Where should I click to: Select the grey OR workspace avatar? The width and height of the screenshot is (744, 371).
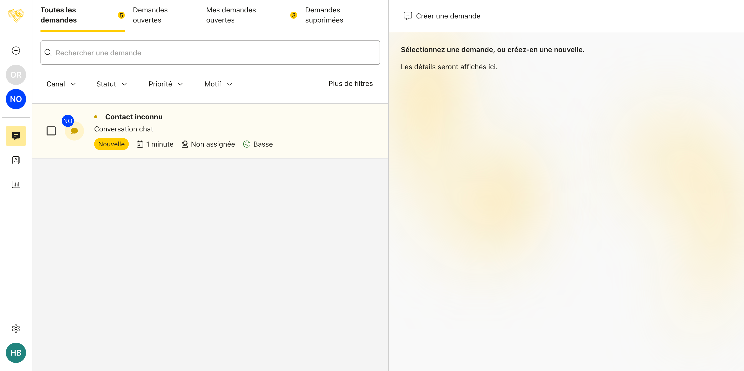click(16, 75)
